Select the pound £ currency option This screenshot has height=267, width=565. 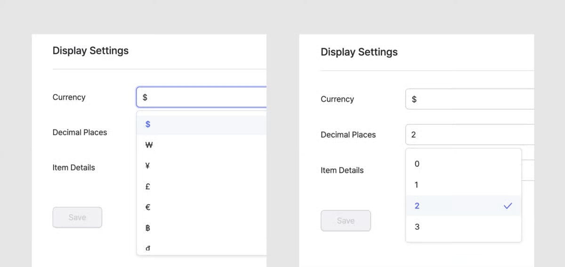pos(202,186)
